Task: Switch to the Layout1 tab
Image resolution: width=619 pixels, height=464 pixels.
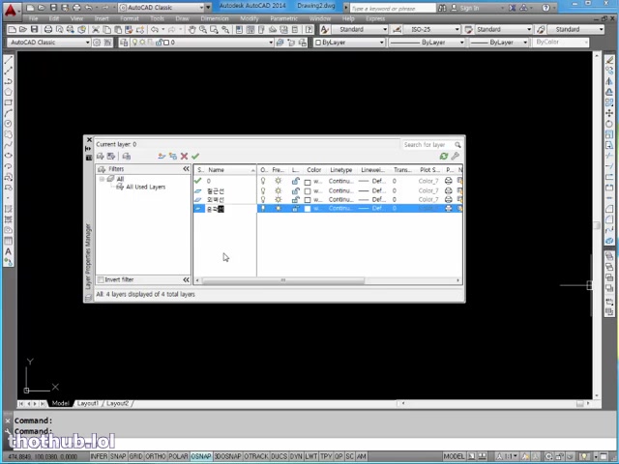Action: (x=88, y=403)
